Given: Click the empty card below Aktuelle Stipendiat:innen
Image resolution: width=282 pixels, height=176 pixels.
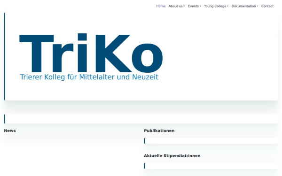Looking at the screenshot, I should coord(211,166).
